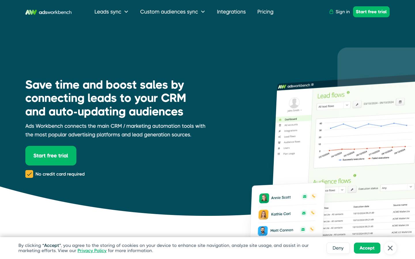Click the yellow No credit card checkmark

tap(29, 174)
